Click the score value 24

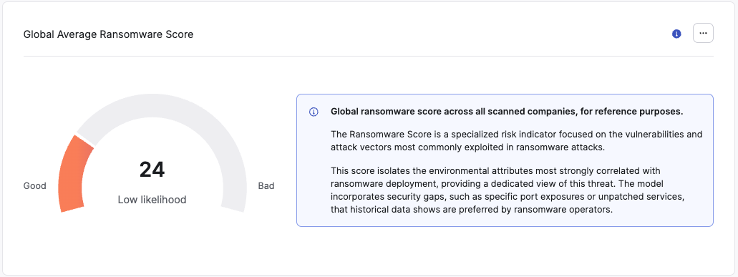tap(152, 170)
